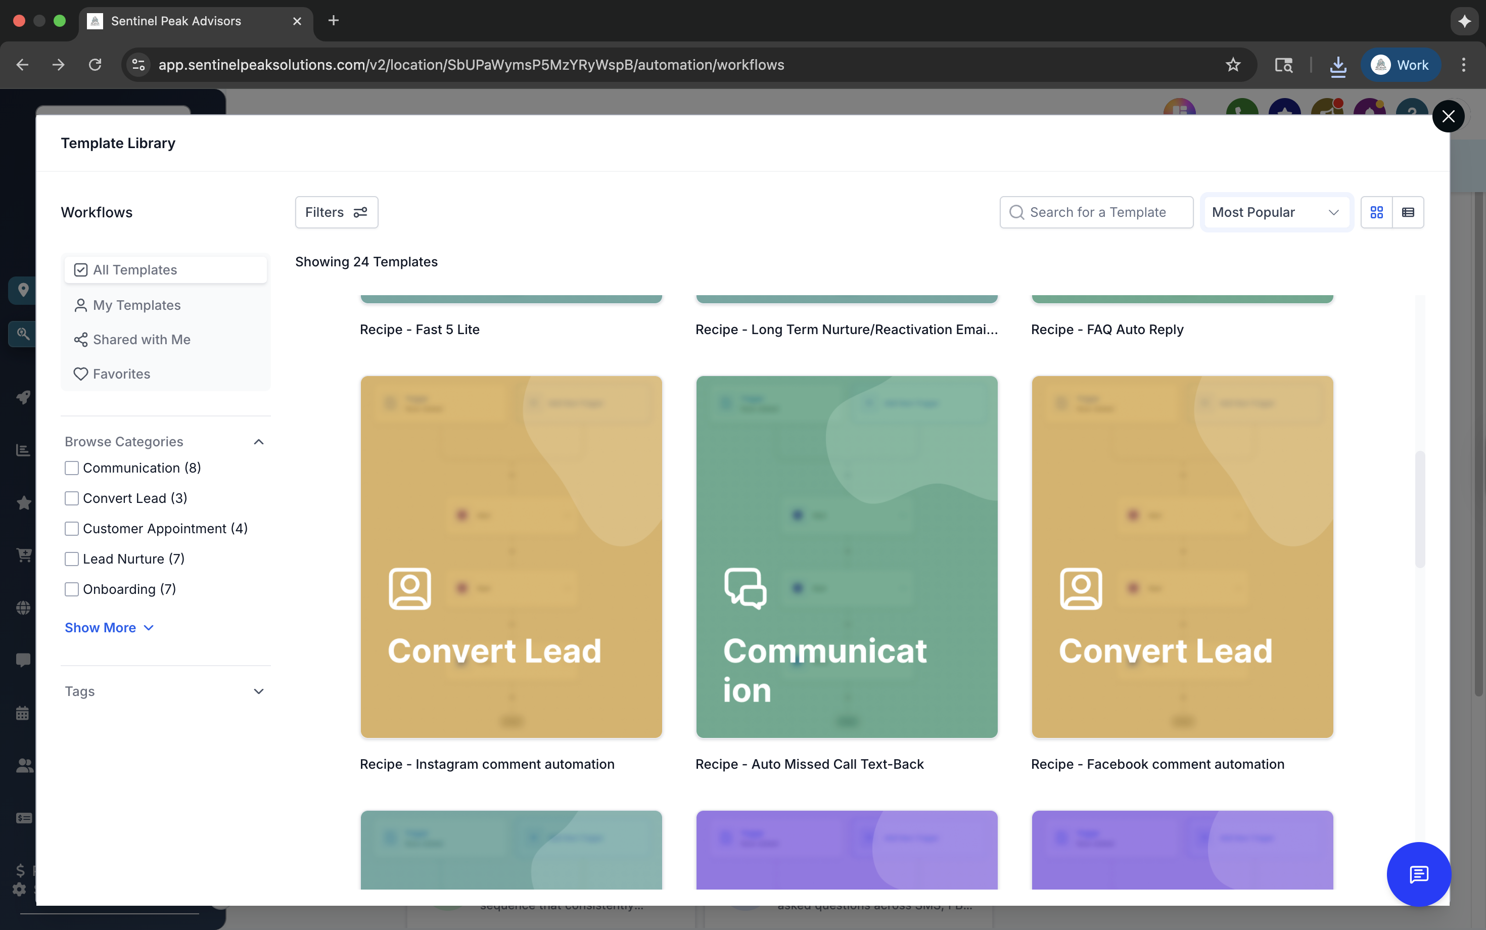Check the Onboarding category checkbox
The width and height of the screenshot is (1486, 930).
coord(71,589)
